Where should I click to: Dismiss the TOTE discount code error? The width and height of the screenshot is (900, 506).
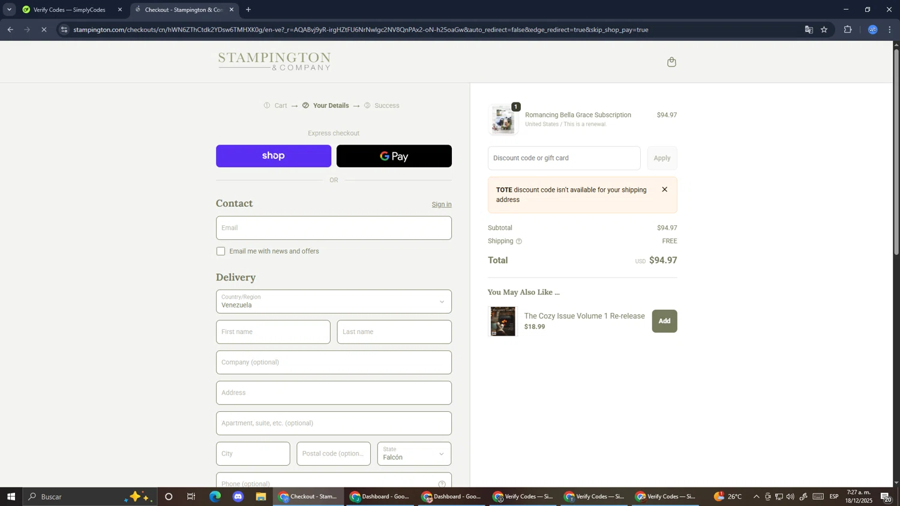pyautogui.click(x=664, y=189)
